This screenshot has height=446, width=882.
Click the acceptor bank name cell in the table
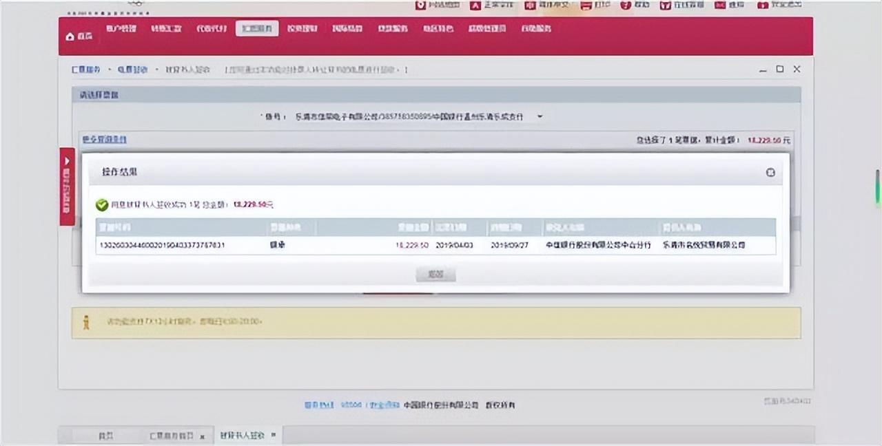598,245
